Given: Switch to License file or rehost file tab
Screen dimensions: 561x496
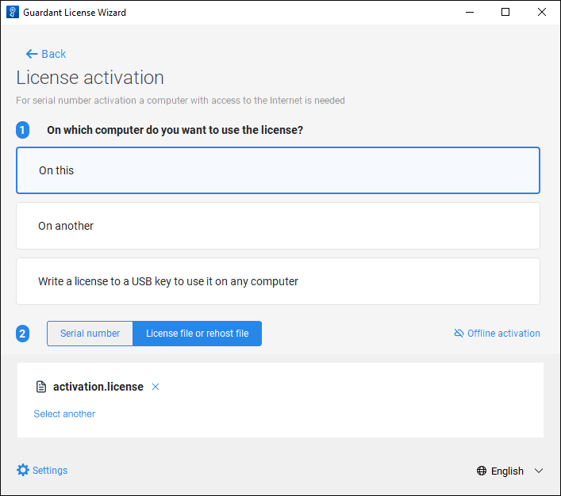Looking at the screenshot, I should pyautogui.click(x=197, y=334).
